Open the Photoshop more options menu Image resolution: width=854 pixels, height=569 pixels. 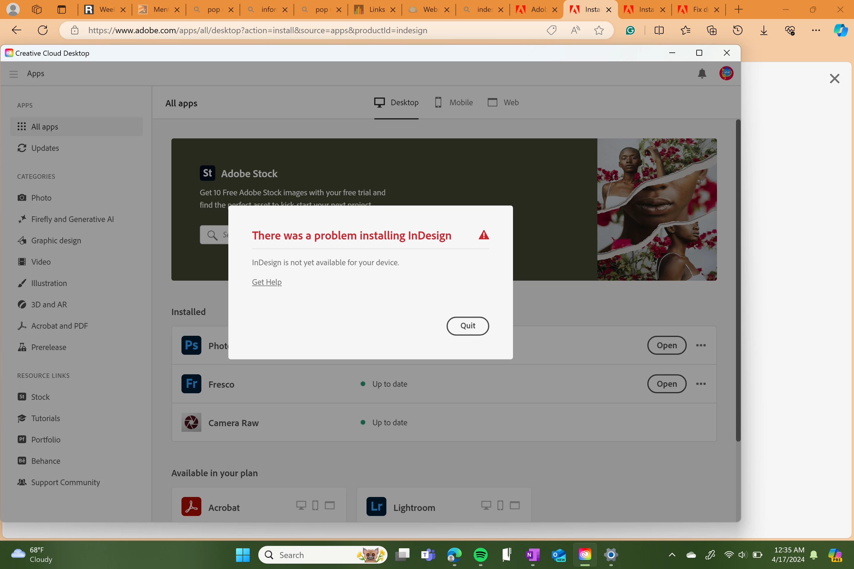[701, 346]
